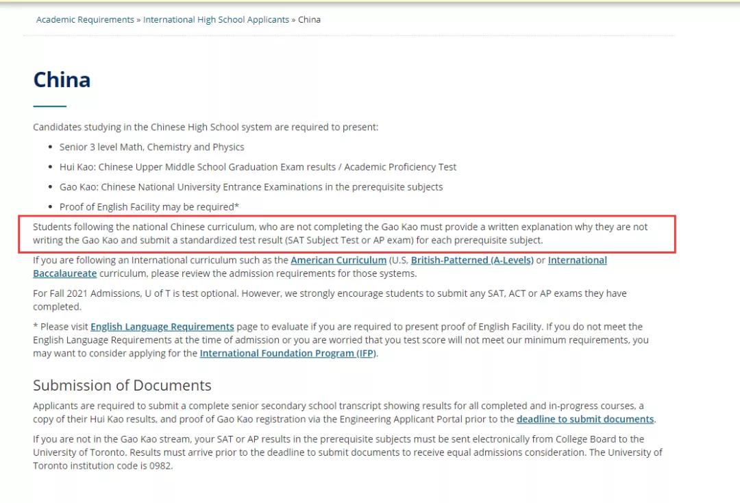Follow the American Curriculum link
This screenshot has width=740, height=503.
point(338,260)
